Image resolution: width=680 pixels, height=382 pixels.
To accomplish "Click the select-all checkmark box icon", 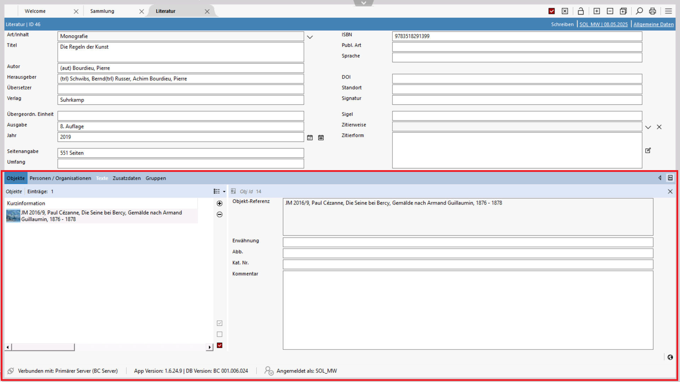I will tap(220, 323).
